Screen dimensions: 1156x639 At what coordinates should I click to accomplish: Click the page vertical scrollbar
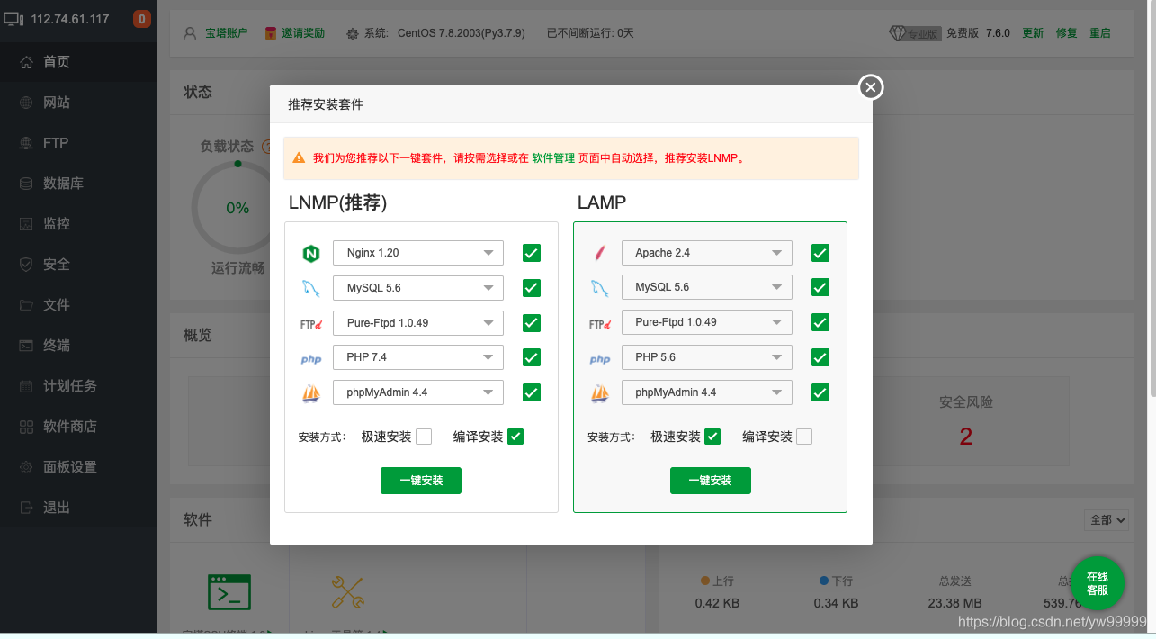(1152, 198)
